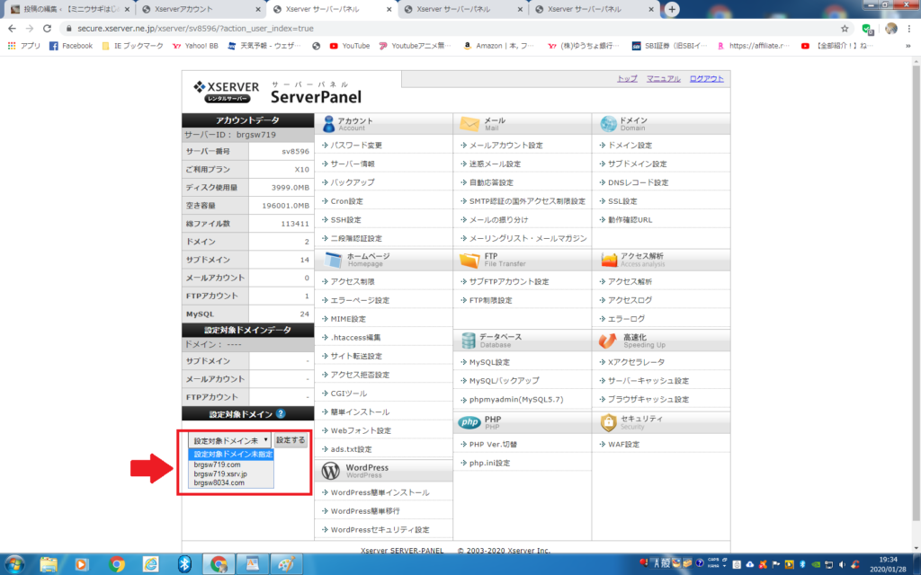The height and width of the screenshot is (575, 921).
Task: Select brgsw719.com from domain list
Action: point(217,464)
